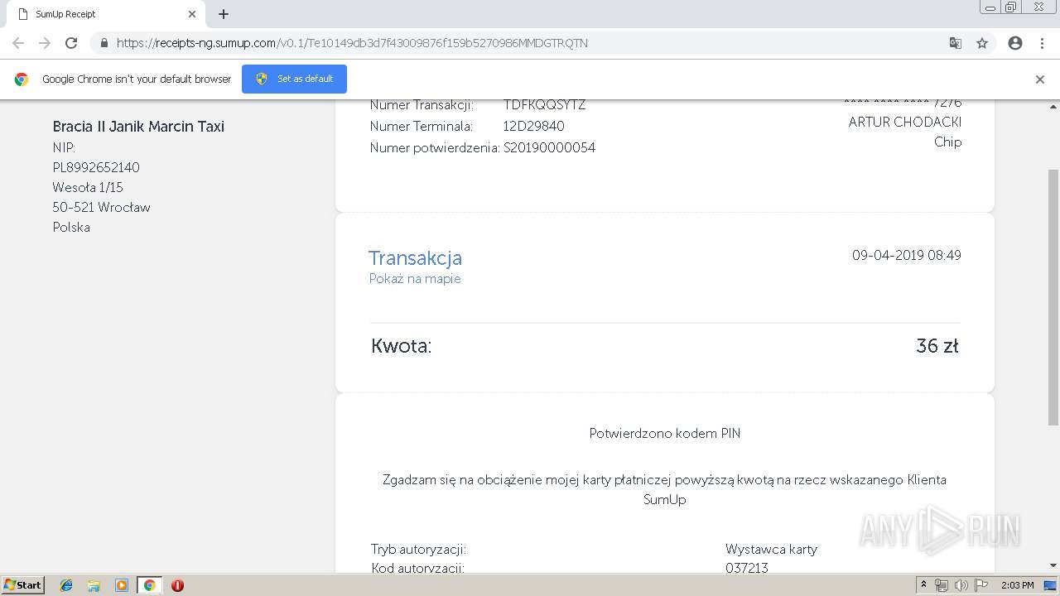Reload the receipt page

point(71,43)
